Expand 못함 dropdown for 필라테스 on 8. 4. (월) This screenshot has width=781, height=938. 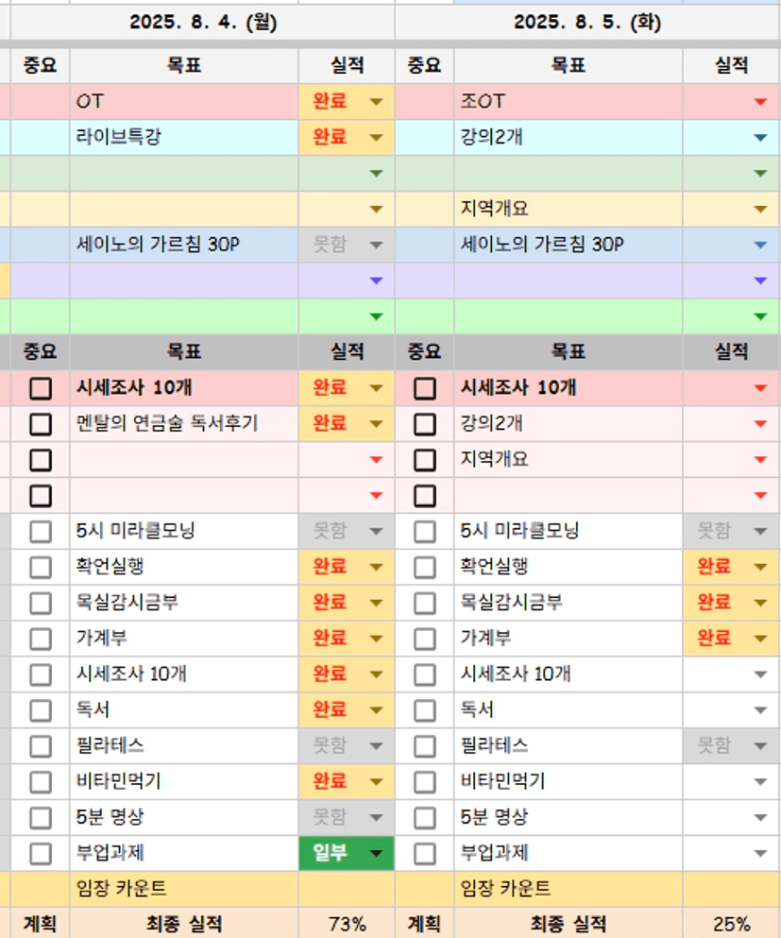[376, 746]
